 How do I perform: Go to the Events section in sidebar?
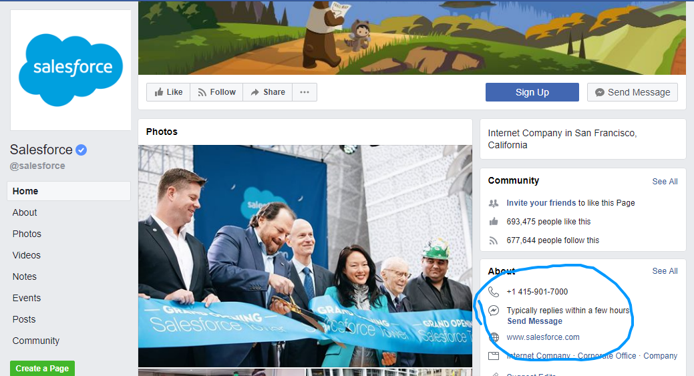coord(27,298)
